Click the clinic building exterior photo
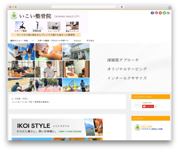Viewport: 179px width, 151px height. point(76,52)
